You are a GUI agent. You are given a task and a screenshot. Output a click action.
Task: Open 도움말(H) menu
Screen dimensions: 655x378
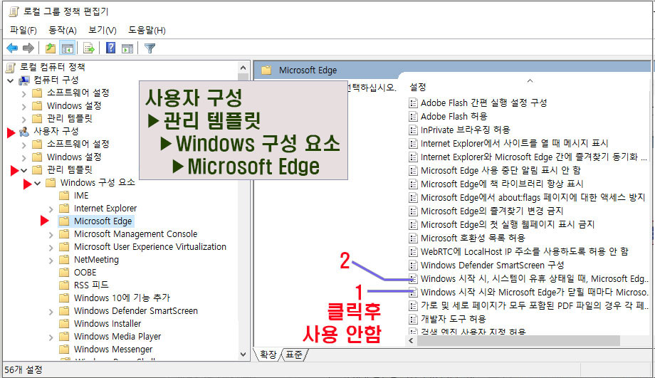point(147,30)
